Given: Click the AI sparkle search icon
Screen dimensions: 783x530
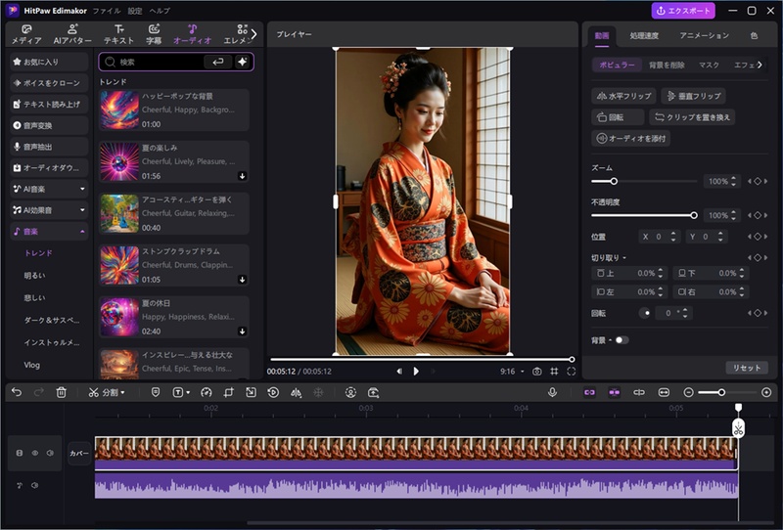Looking at the screenshot, I should pos(242,62).
